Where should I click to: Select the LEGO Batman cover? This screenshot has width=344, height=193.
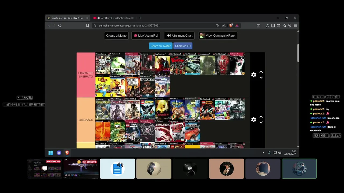pyautogui.click(x=148, y=109)
